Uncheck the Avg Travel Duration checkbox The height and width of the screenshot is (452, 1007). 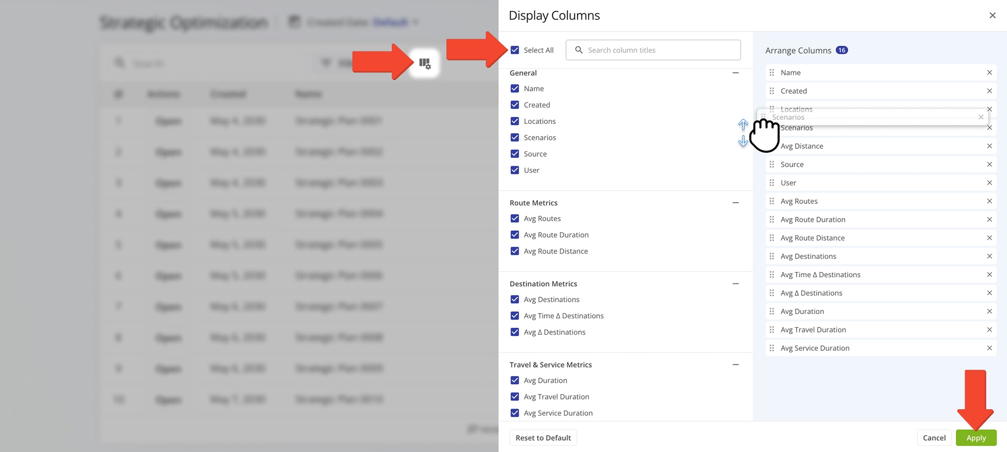point(515,396)
